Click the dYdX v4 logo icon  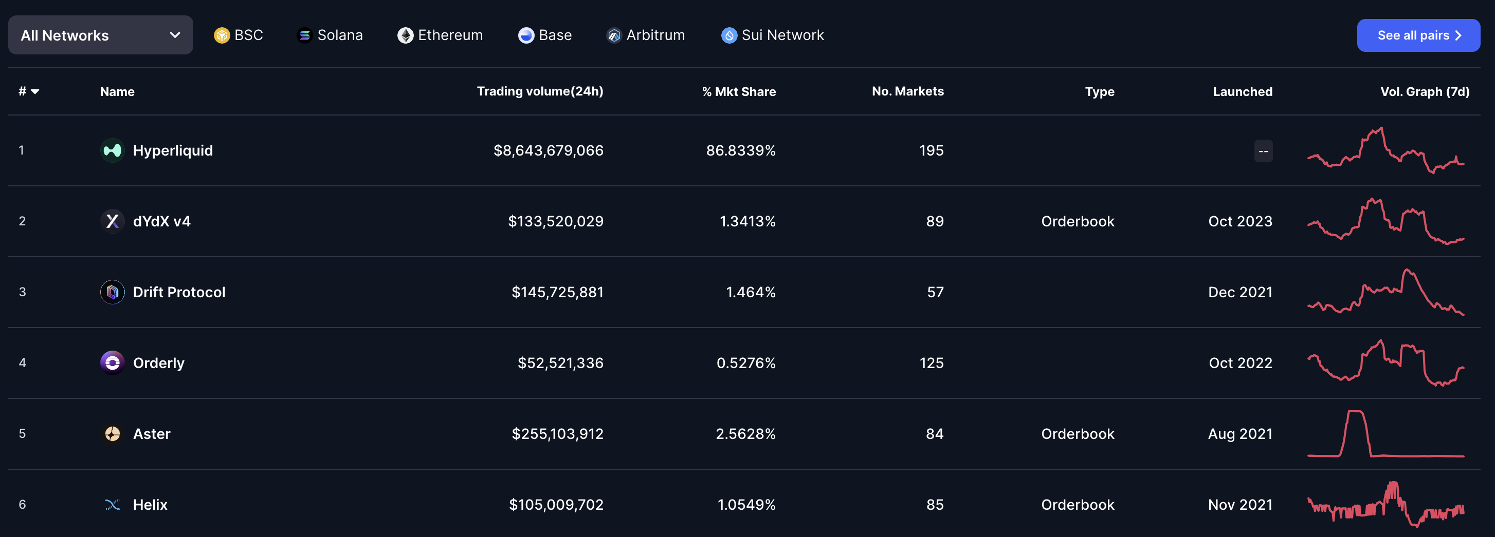112,221
